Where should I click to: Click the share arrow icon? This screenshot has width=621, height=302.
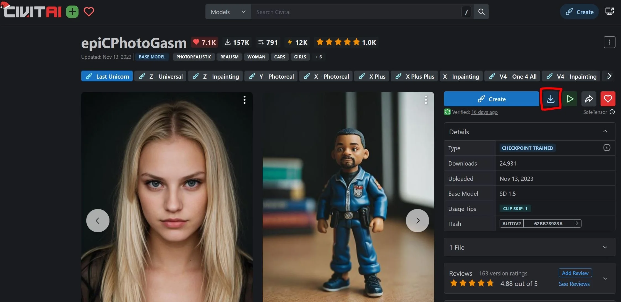589,99
